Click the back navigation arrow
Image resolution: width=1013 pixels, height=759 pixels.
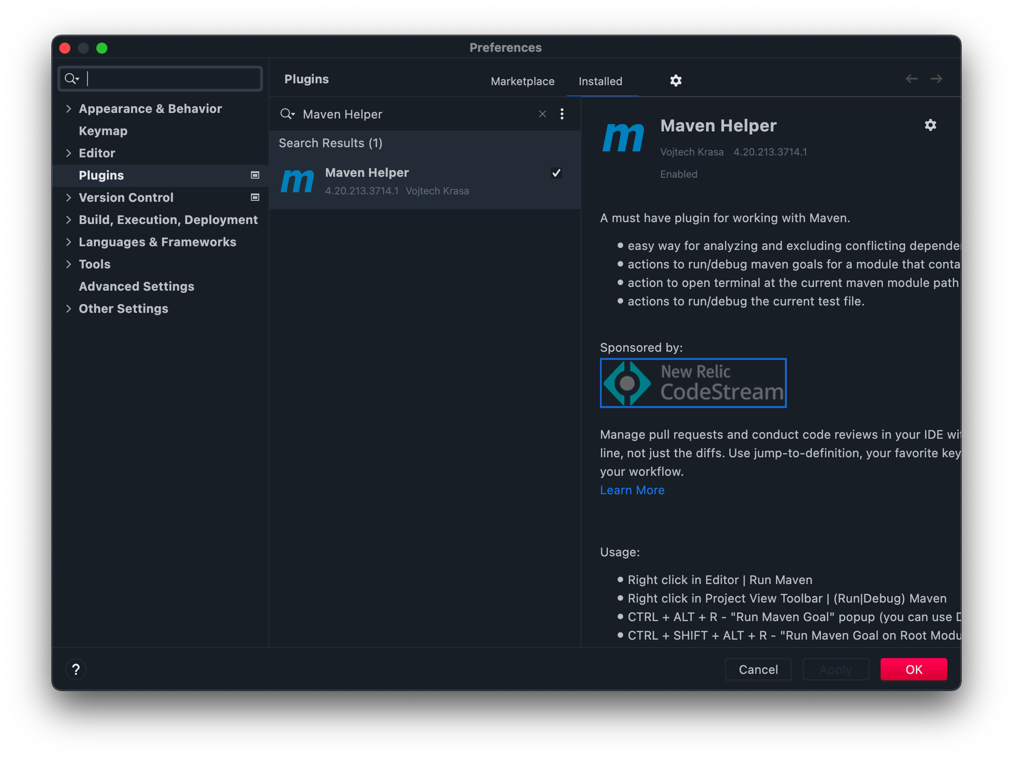tap(911, 79)
